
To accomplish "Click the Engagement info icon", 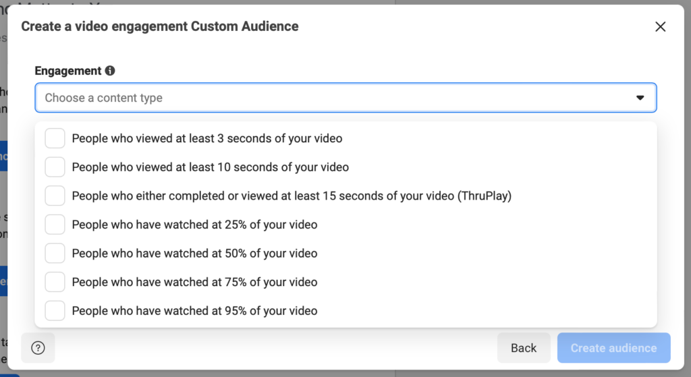I will (x=110, y=71).
